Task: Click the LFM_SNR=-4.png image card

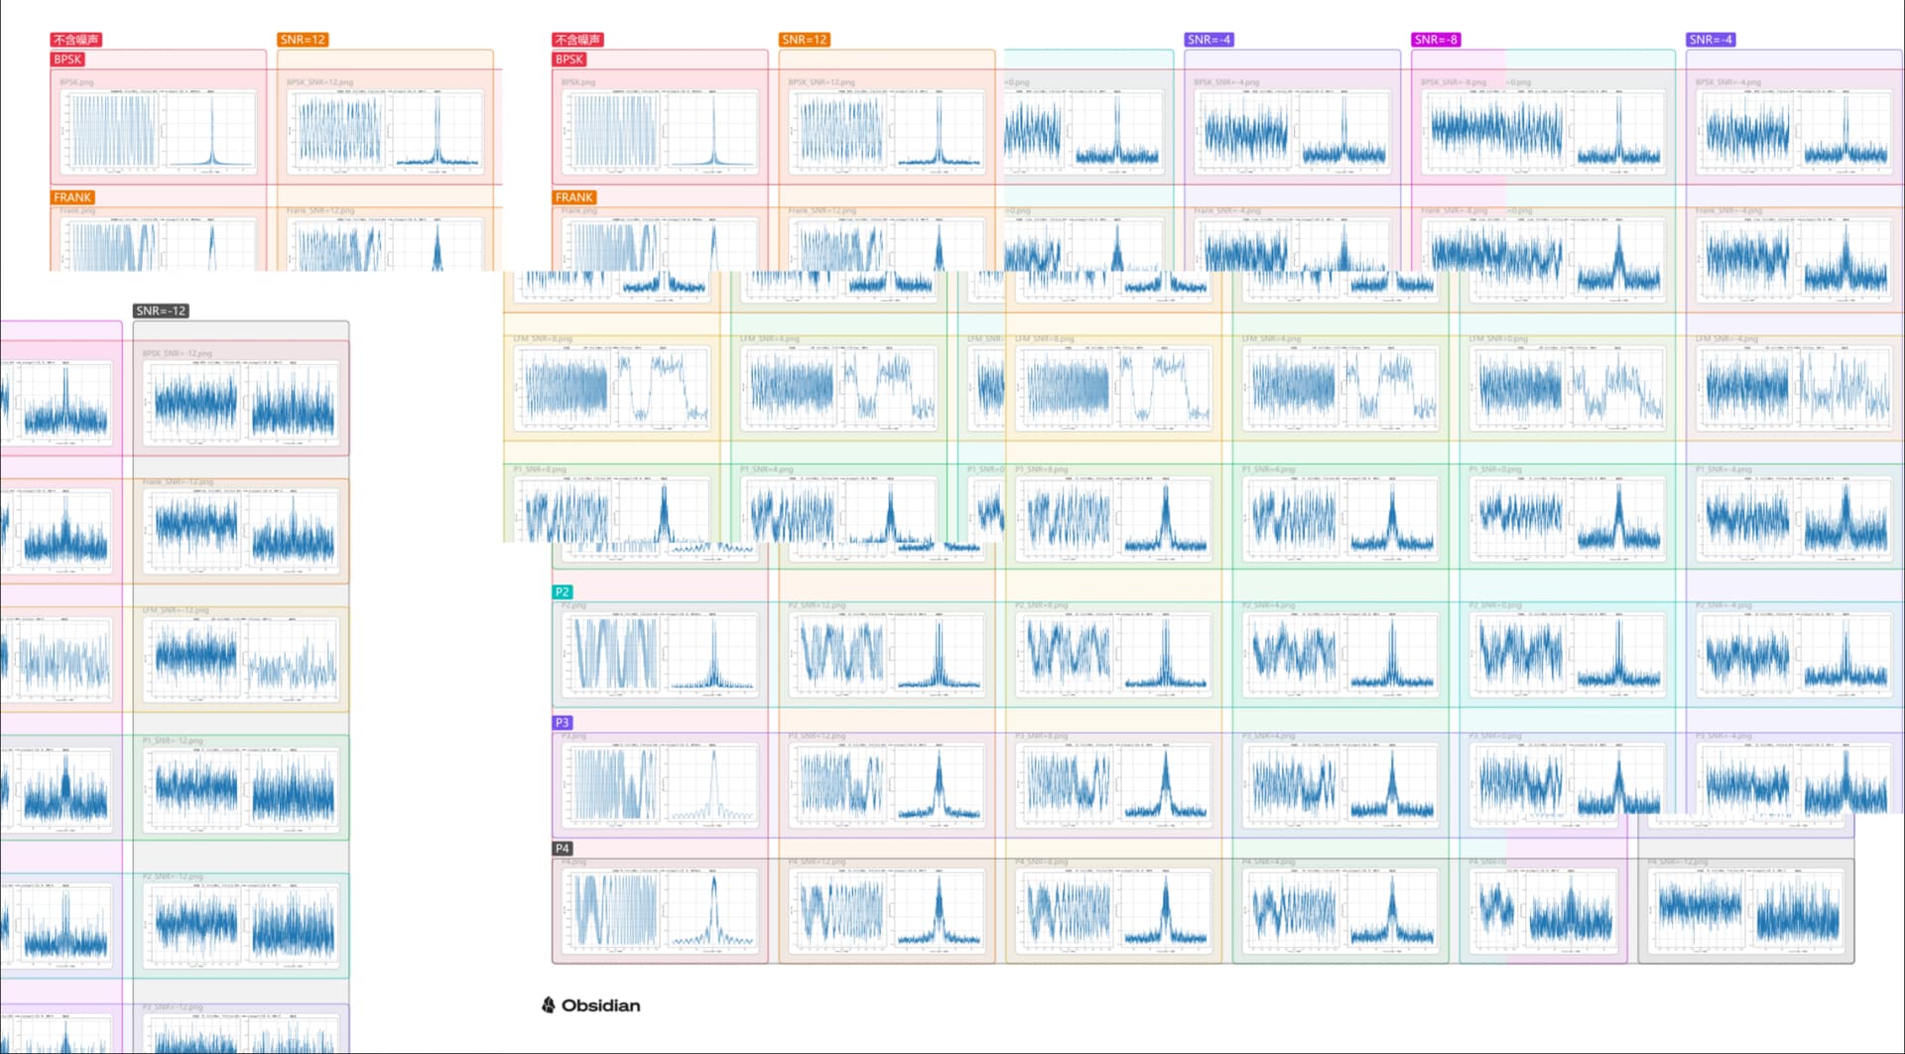Action: 1794,389
